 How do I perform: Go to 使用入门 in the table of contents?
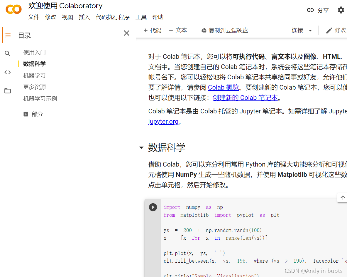coord(35,53)
